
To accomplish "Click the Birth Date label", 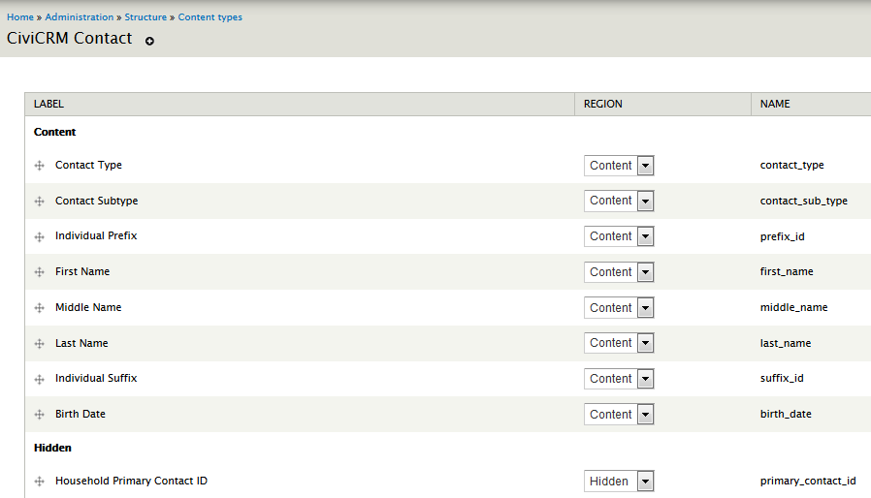I will click(80, 414).
